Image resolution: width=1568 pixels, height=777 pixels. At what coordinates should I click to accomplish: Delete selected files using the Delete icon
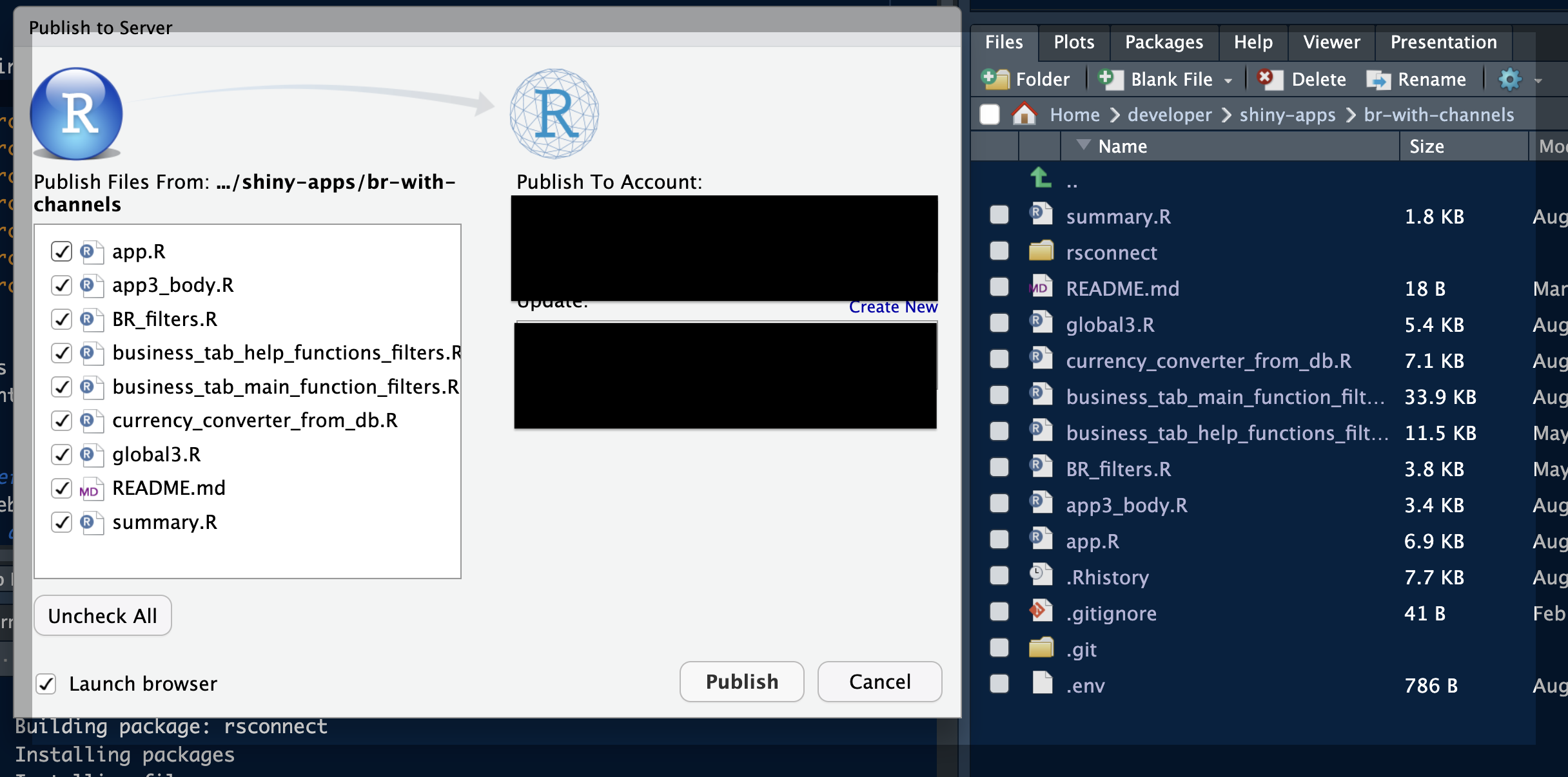click(1269, 79)
